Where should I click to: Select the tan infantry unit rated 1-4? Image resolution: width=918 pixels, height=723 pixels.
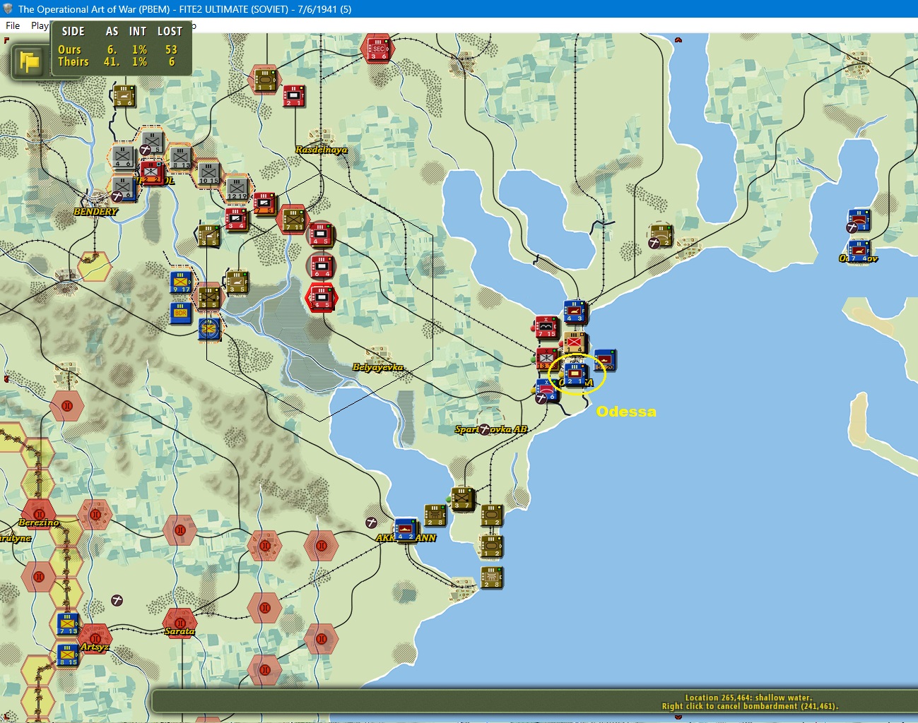(x=575, y=343)
